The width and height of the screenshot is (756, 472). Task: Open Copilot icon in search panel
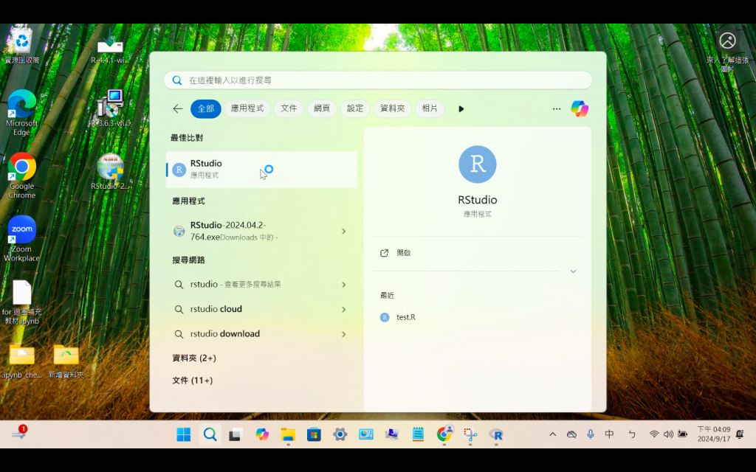click(580, 109)
